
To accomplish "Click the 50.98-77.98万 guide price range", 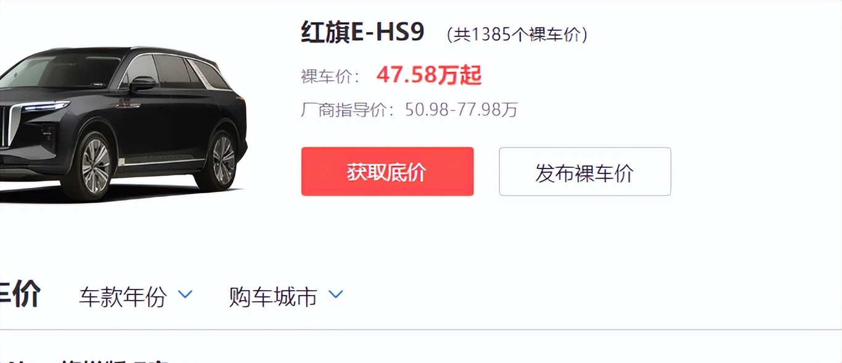I will (461, 110).
